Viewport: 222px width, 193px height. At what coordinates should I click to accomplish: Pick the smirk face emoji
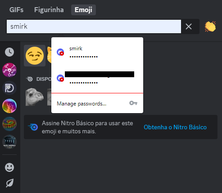click(35, 56)
